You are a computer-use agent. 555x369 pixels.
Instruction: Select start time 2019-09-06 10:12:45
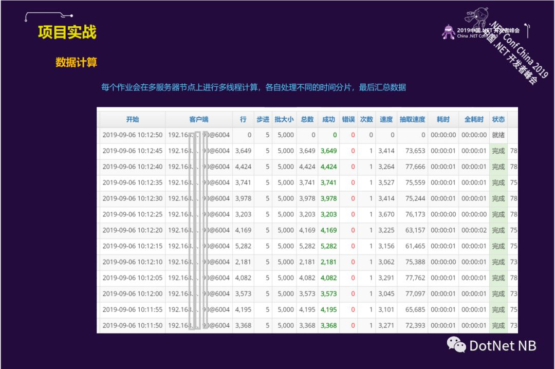click(x=133, y=151)
